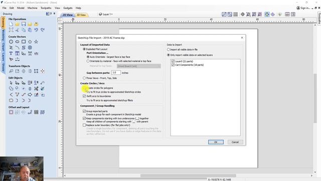Click the Nest Parts icon in Offset and Layout
The width and height of the screenshot is (321, 181).
[42, 112]
